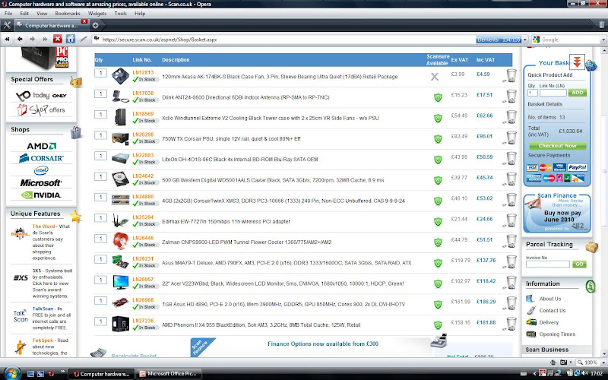Screen dimensions: 608x380
Task: Click Opera home button in navigation toolbar
Action: (x=71, y=39)
